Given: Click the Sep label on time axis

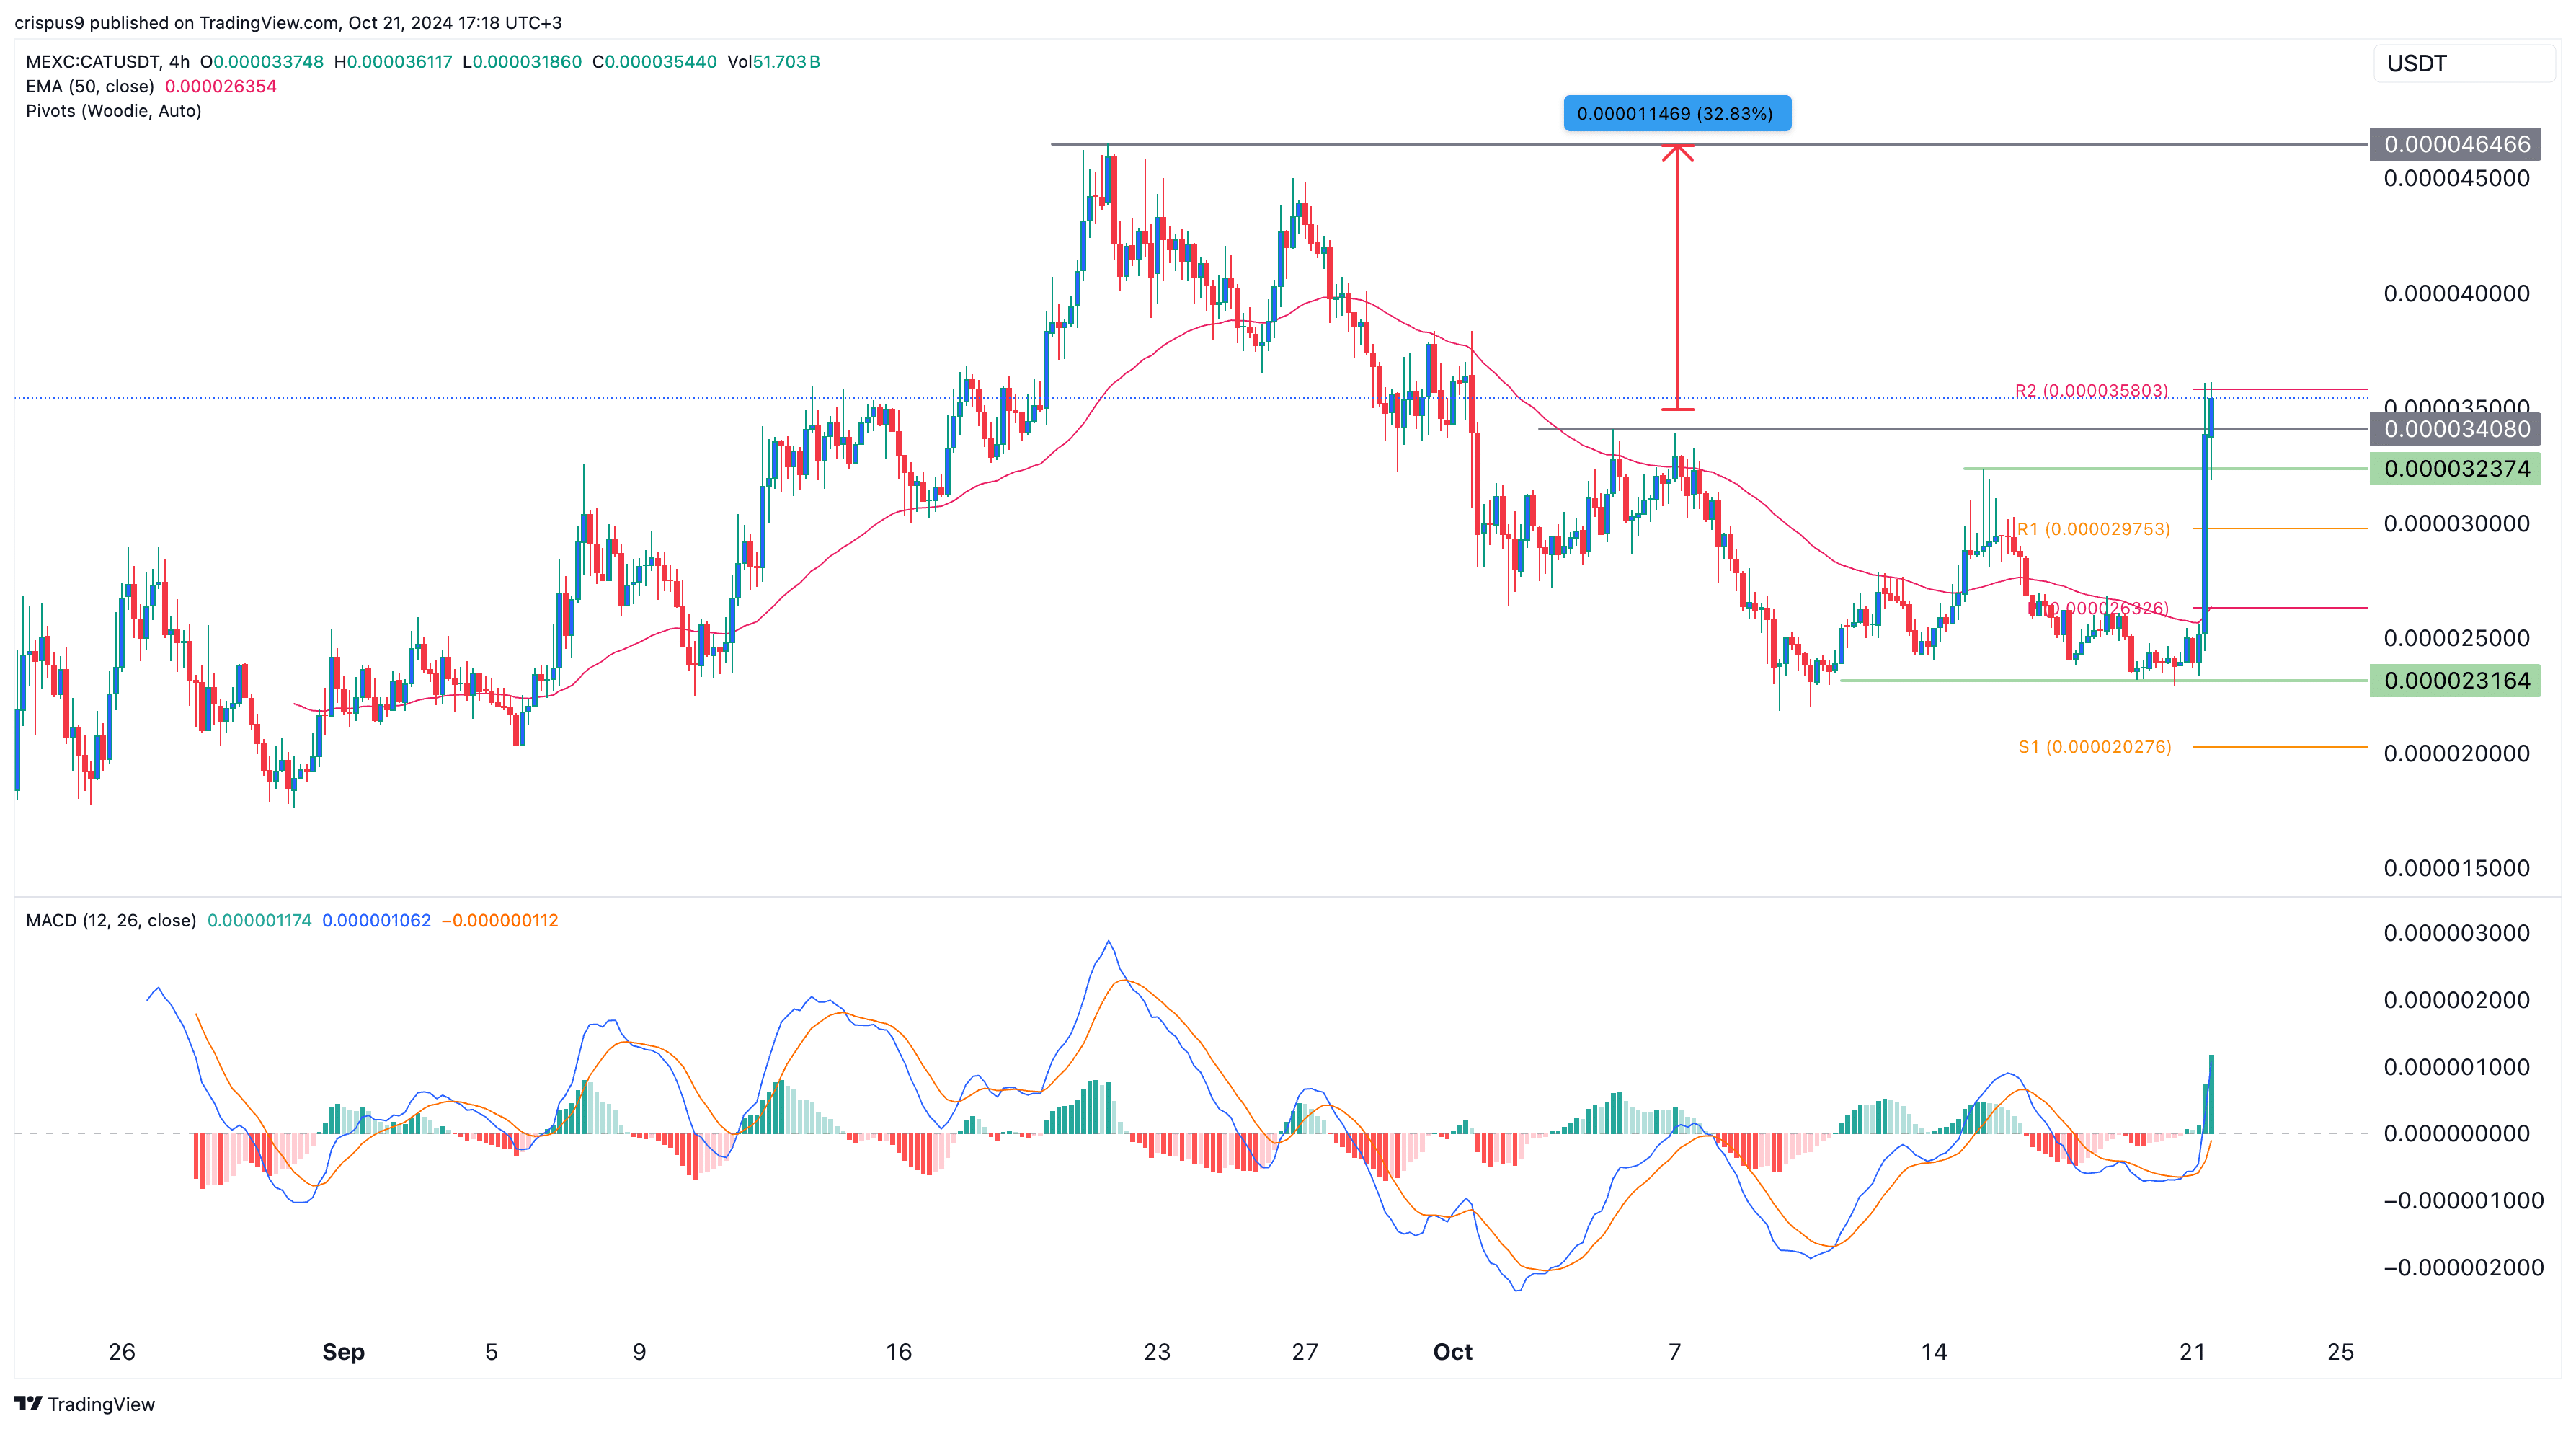Looking at the screenshot, I should [x=343, y=1352].
